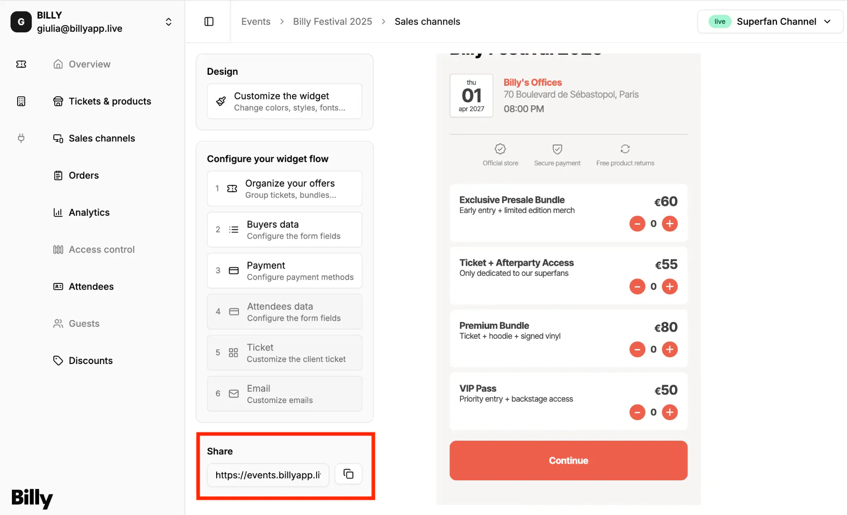Screen dimensions: 847x515
Task: Open step 5 Ticket customization
Action: pyautogui.click(x=285, y=353)
